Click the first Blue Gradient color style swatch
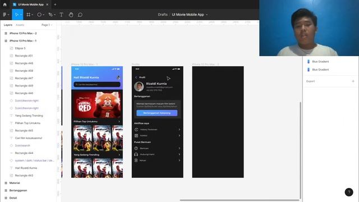The image size is (359, 202). point(309,62)
